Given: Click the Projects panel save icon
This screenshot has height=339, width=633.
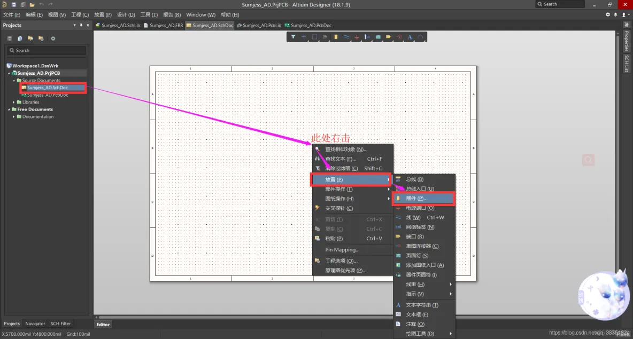Looking at the screenshot, I should [x=9, y=38].
